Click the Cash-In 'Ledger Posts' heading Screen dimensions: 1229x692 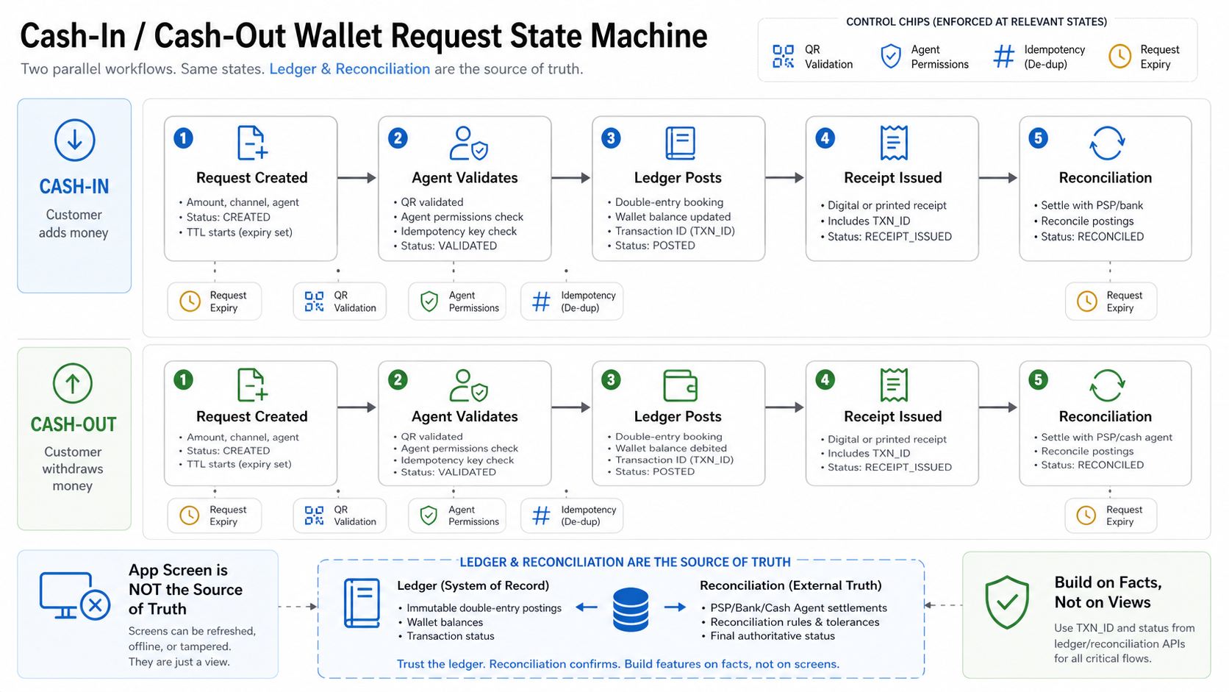click(x=678, y=178)
